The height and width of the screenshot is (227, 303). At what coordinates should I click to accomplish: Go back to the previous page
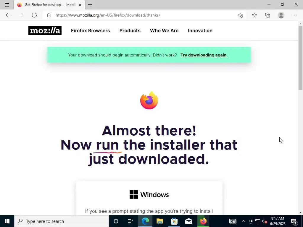(8, 15)
